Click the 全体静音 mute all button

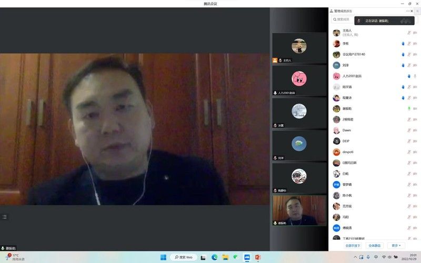click(375, 245)
